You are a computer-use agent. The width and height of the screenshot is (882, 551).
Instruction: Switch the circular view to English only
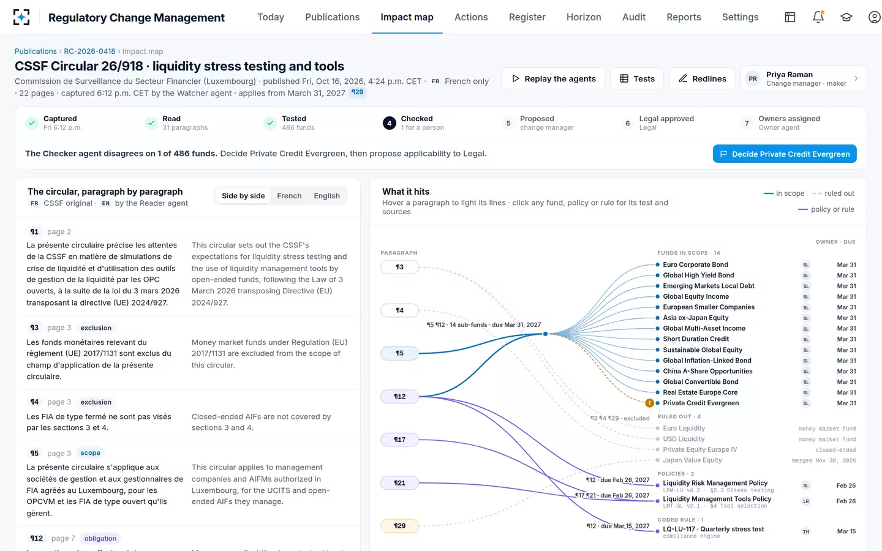tap(326, 196)
